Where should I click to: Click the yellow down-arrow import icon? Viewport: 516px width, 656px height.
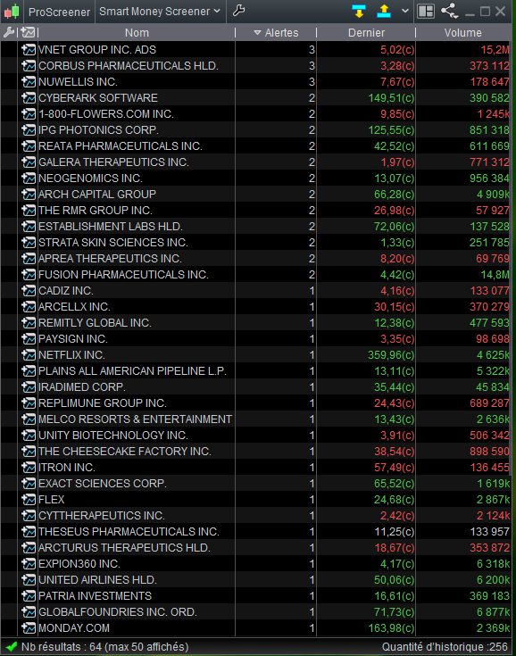click(x=359, y=12)
